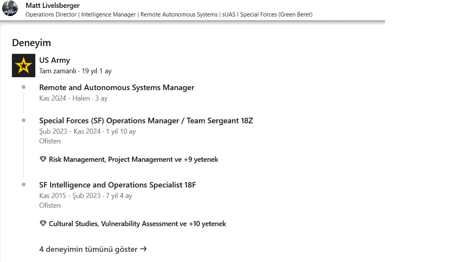Click the Deneyim section heading
457x262 pixels.
31,43
